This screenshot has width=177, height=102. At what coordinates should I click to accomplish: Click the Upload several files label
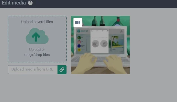37,22
